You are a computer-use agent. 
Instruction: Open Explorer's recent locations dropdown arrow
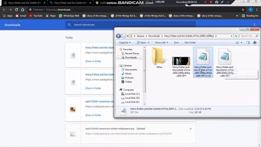coord(128,36)
